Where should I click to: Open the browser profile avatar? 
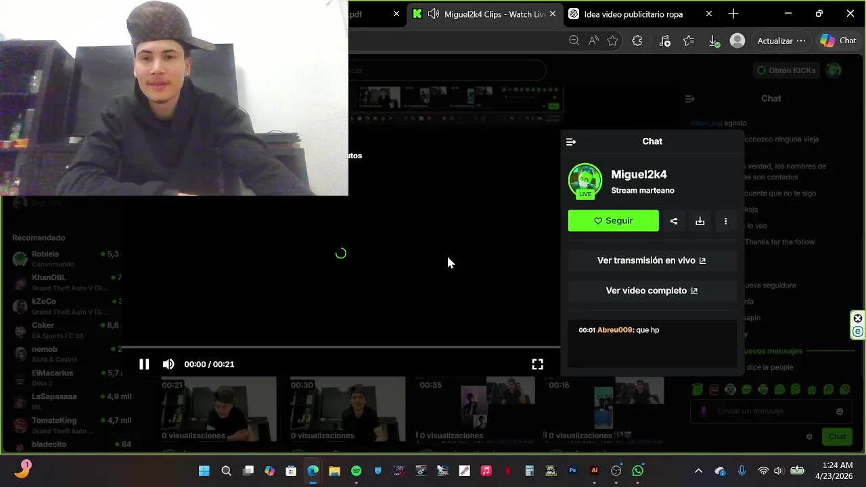click(737, 41)
